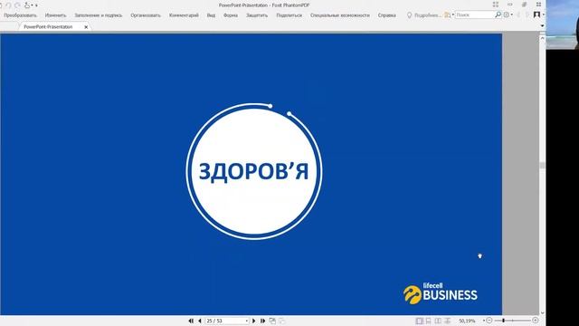Go to the next page

[x=253, y=321]
